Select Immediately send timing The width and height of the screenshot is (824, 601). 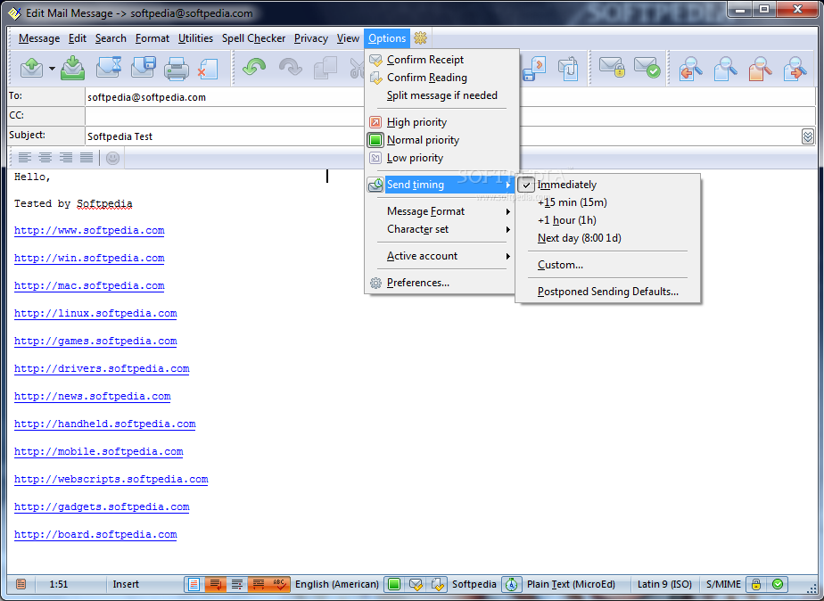pyautogui.click(x=608, y=185)
